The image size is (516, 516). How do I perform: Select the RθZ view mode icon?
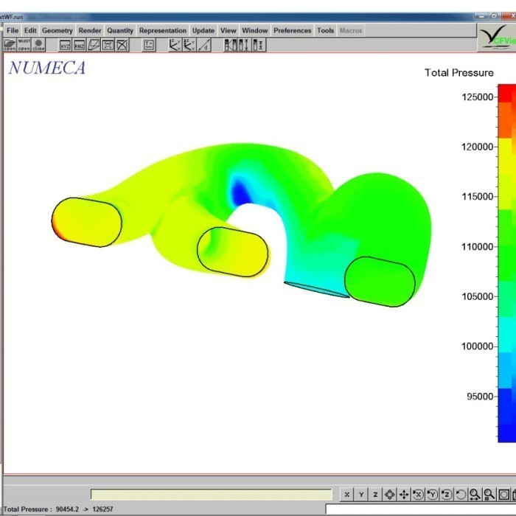tap(80, 46)
